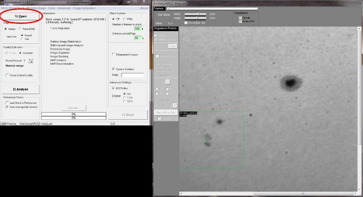363x197 pixels.
Task: Choose the Crop stack size option
Action: click(x=22, y=38)
